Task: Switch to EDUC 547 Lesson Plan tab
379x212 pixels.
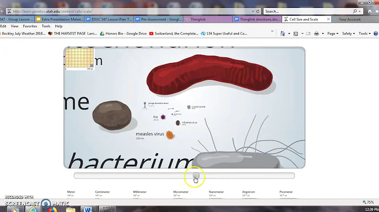Action: click(x=109, y=19)
